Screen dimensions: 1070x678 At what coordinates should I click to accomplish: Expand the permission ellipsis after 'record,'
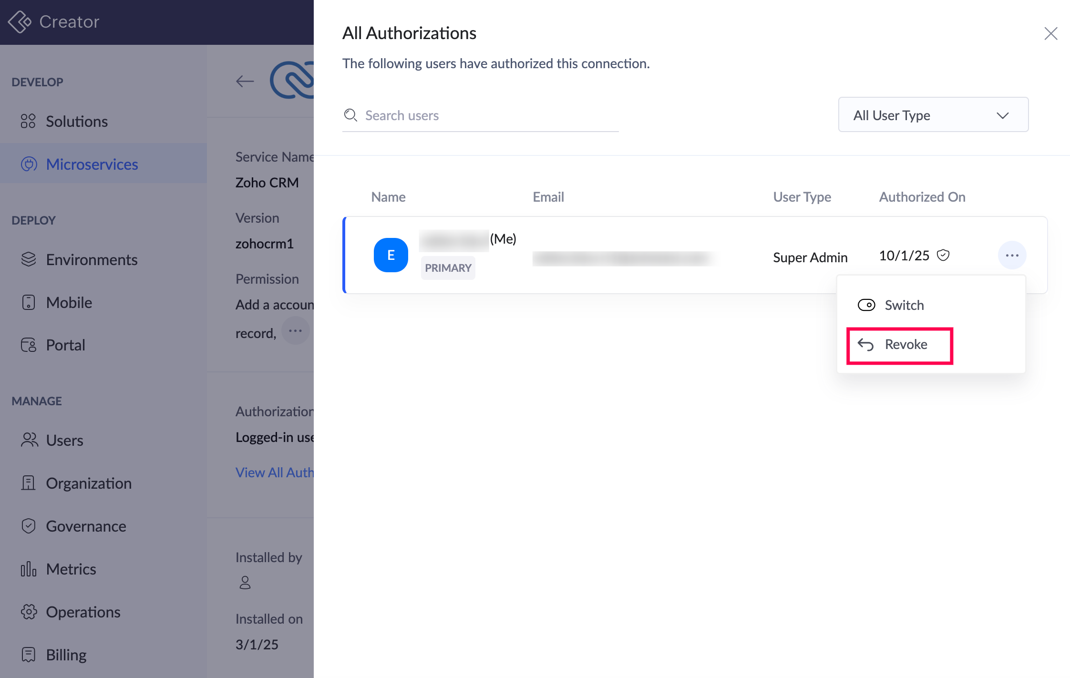pos(295,331)
